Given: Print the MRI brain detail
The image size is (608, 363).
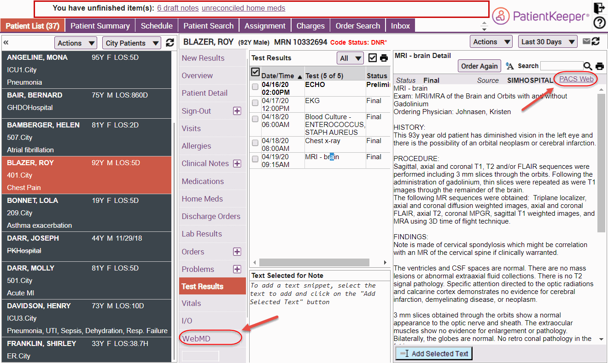Looking at the screenshot, I should click(x=599, y=66).
